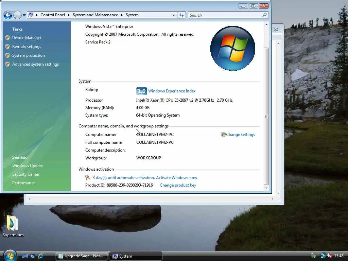Open Advanced system settings
The height and width of the screenshot is (261, 348).
click(35, 64)
